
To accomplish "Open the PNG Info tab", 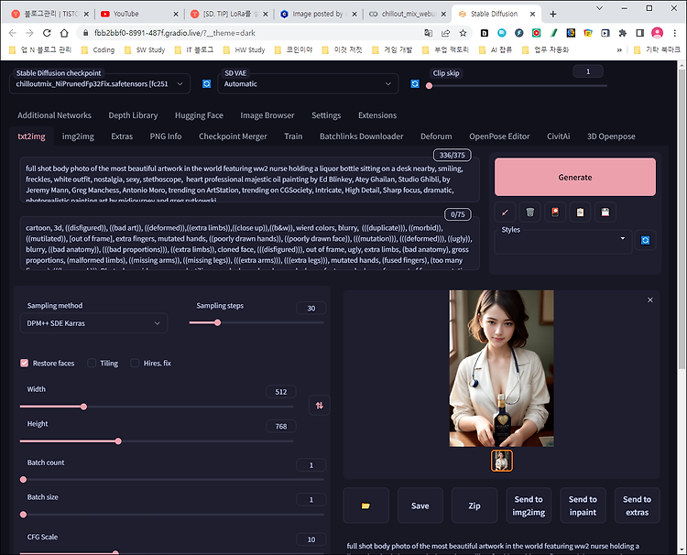I will (x=166, y=136).
